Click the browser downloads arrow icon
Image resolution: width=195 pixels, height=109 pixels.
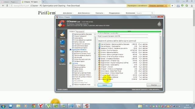coord(192,6)
